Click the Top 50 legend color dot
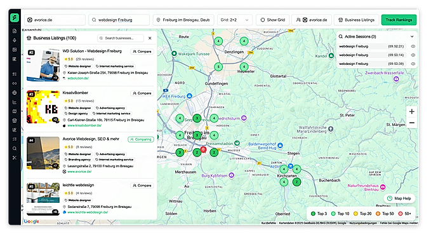Viewport: 438px width, 234px height. click(x=378, y=214)
